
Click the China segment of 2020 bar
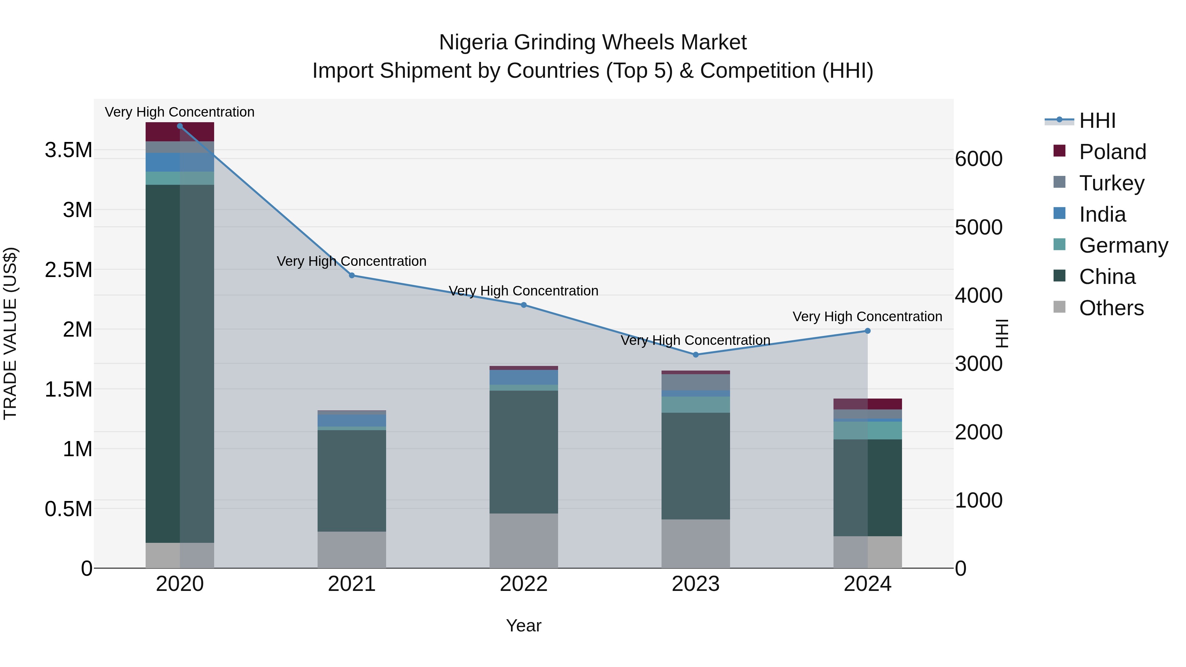[180, 364]
